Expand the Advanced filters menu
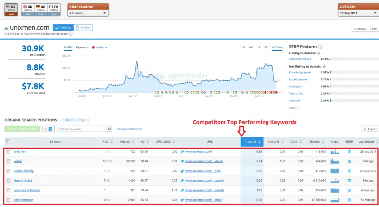Image resolution: width=379 pixels, height=207 pixels. pos(129,129)
